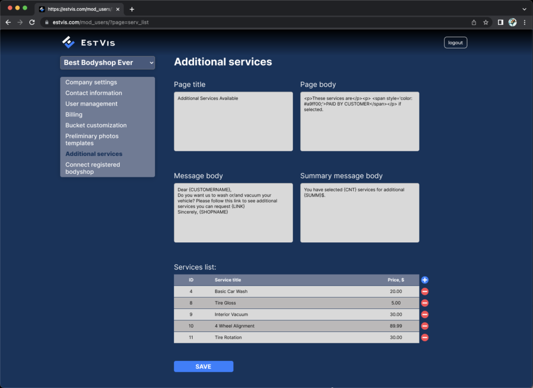Viewport: 533px width, 388px height.
Task: Click the Interior Vacuum 30.00 price
Action: pos(396,315)
